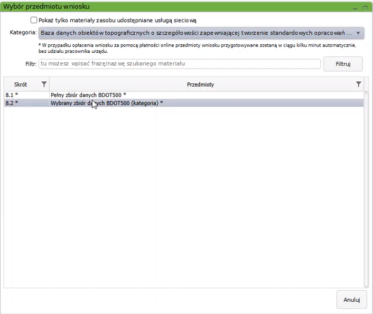This screenshot has width=373, height=314.
Task: Click the Kategoria label
Action: [x=23, y=33]
